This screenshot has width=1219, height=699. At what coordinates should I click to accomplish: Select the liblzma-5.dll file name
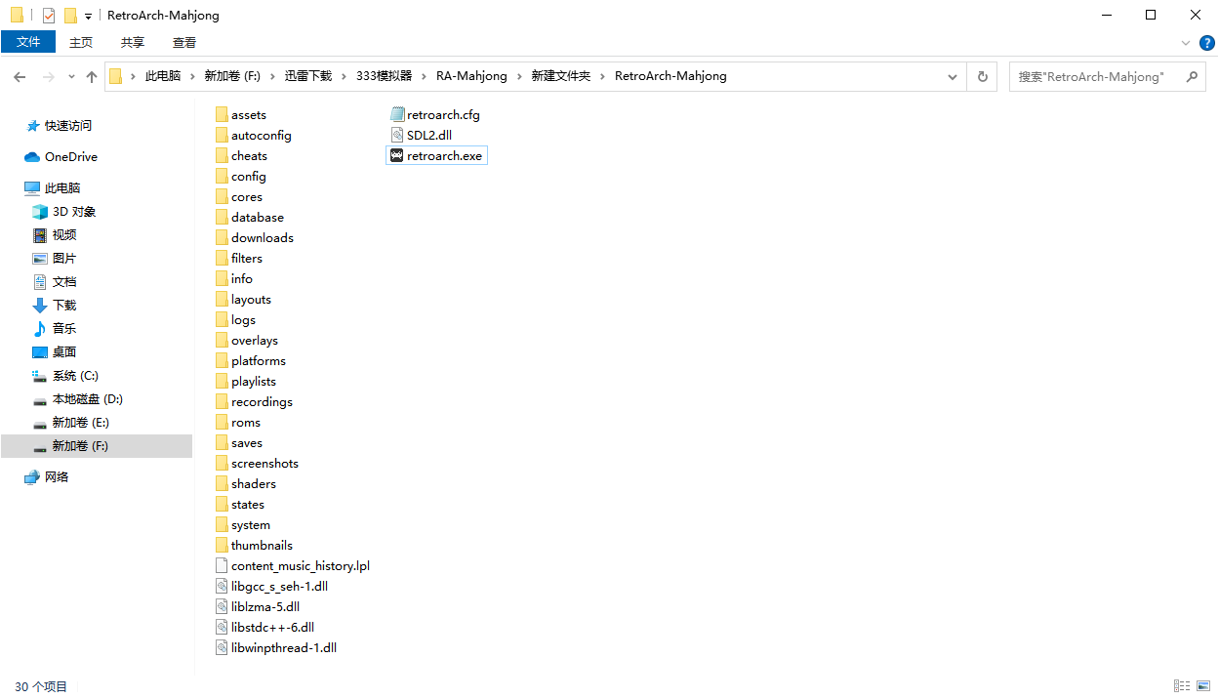265,606
